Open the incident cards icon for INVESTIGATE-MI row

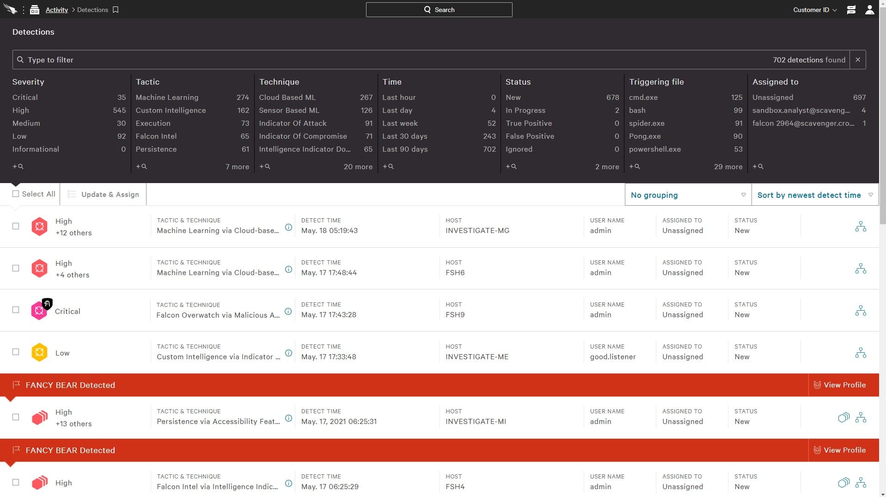[843, 417]
